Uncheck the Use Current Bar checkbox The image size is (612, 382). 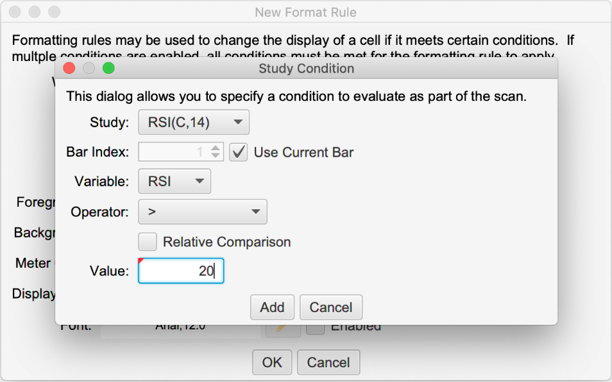click(x=238, y=153)
